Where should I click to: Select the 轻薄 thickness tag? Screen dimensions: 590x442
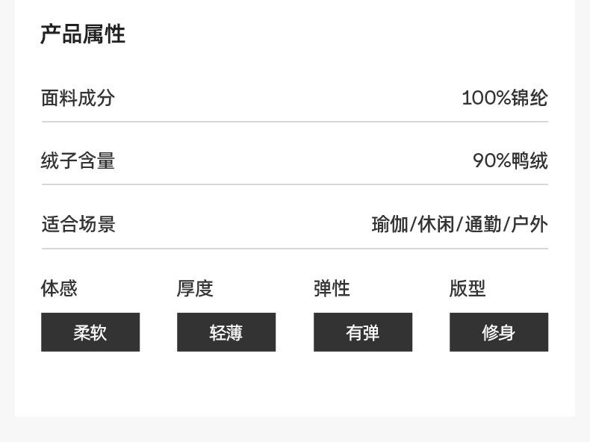(x=226, y=332)
